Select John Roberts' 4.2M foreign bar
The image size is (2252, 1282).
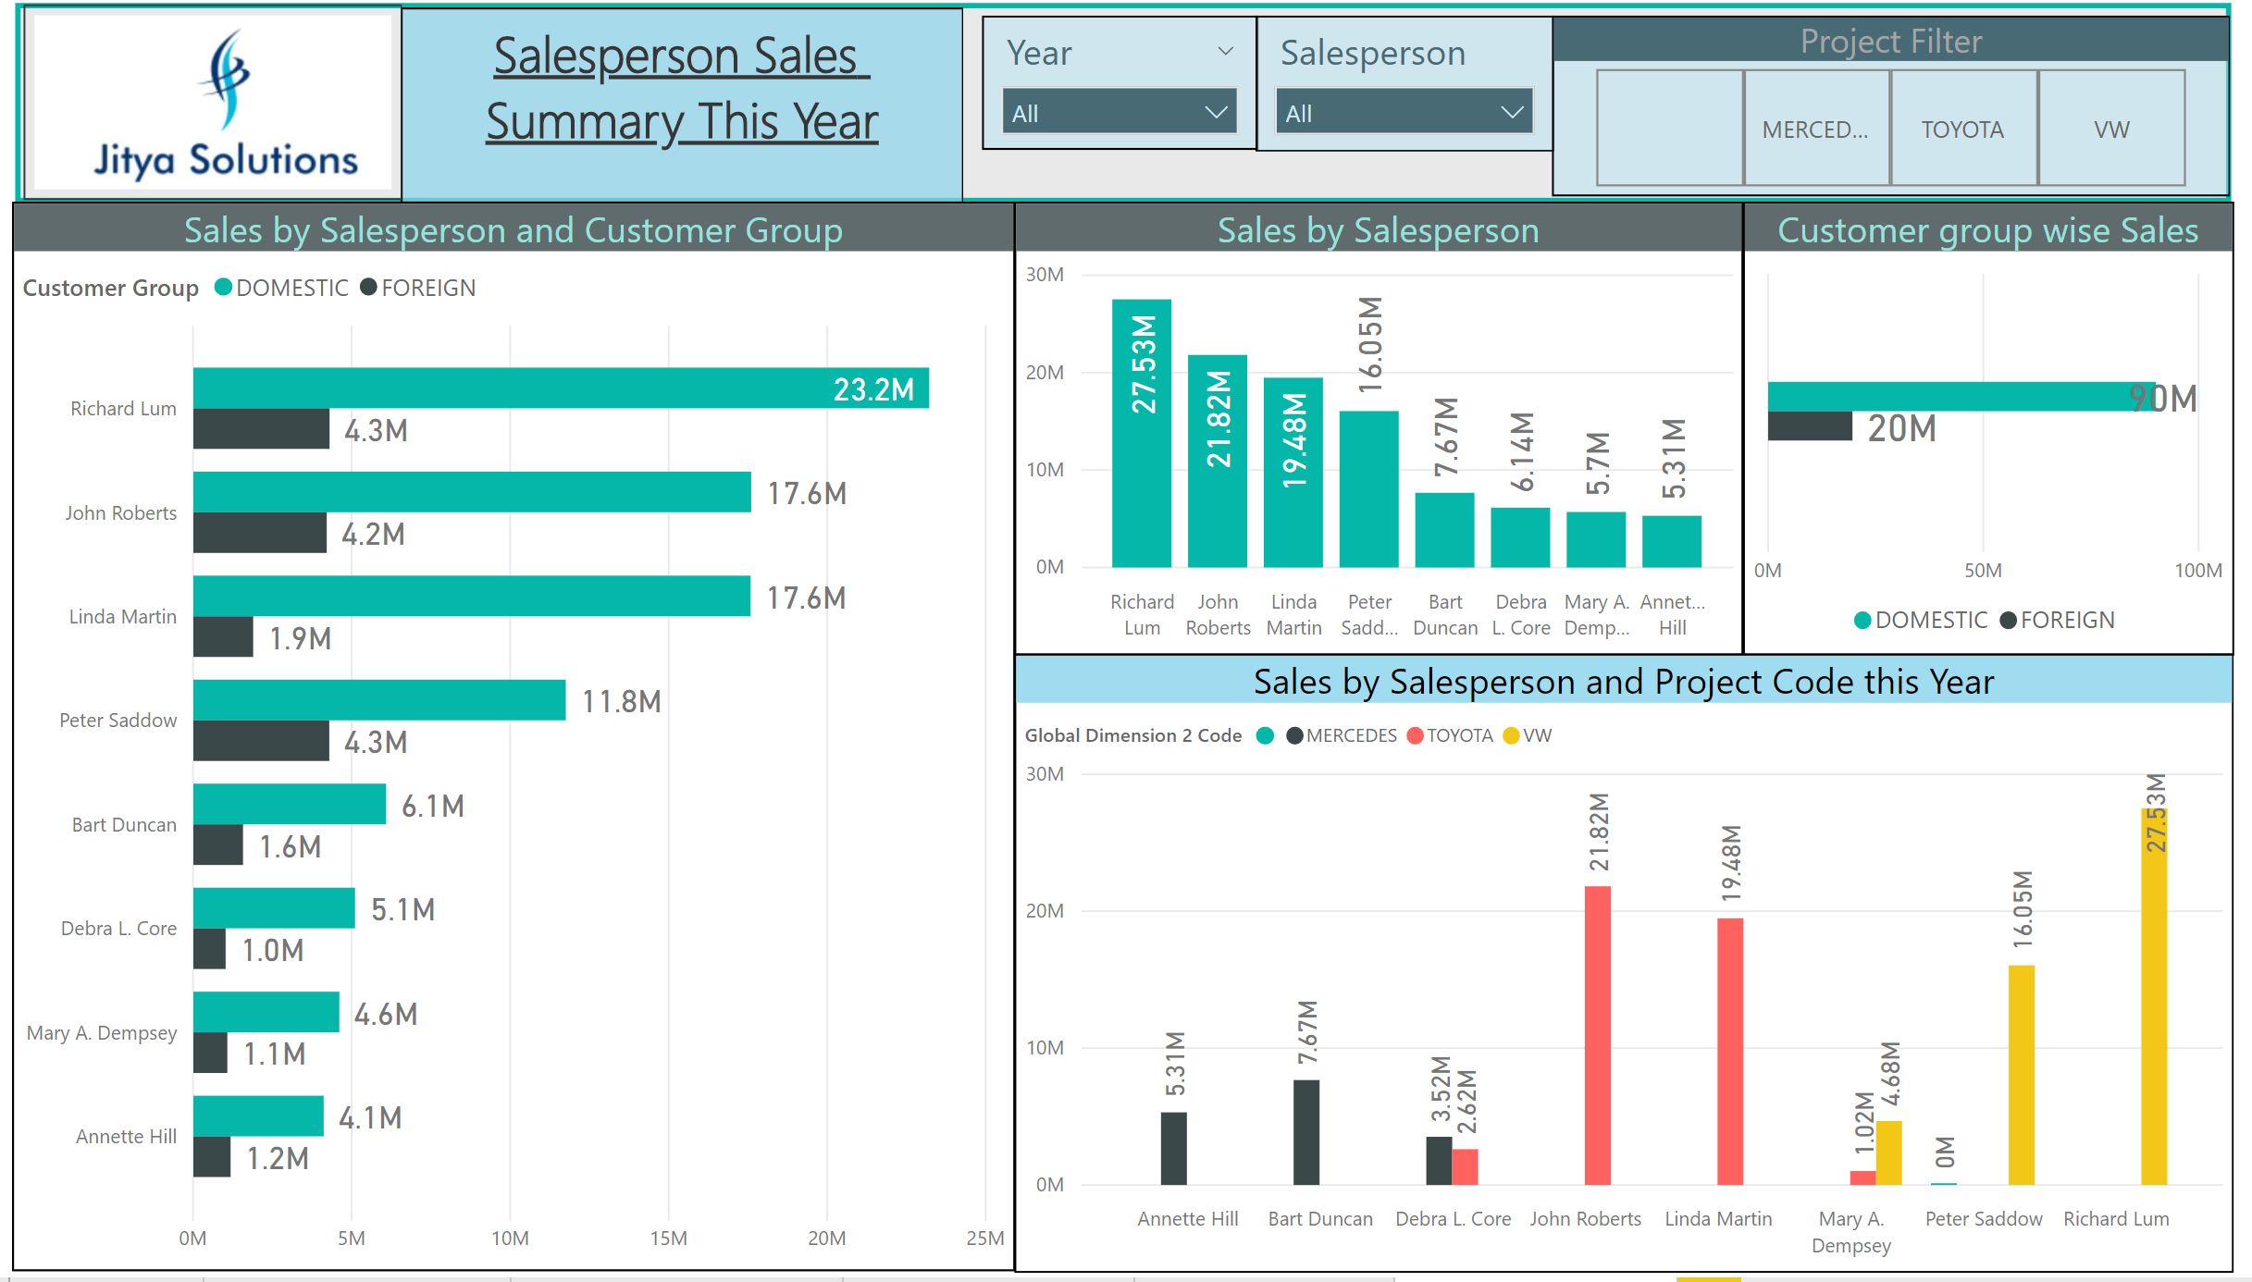[260, 533]
